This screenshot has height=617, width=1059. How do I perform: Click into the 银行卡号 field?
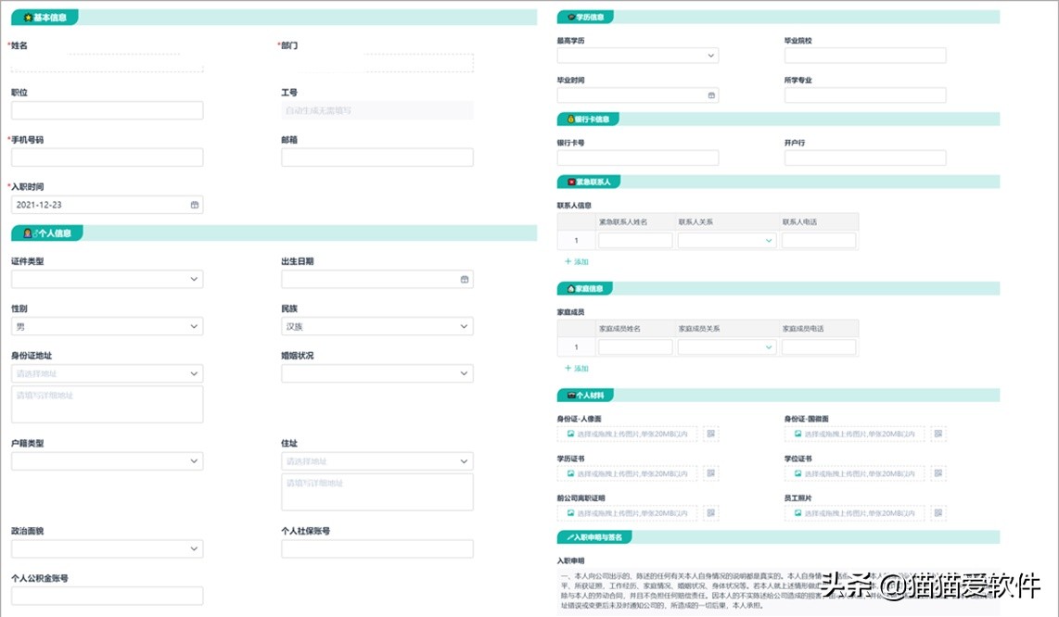click(x=638, y=158)
